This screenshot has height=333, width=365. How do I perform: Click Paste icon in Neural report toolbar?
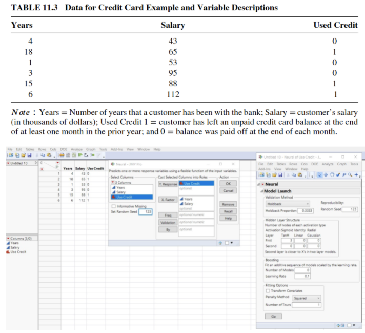click(x=300, y=175)
